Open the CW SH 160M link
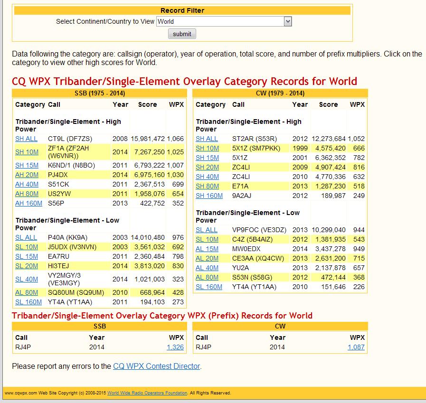Screen dimensions: 426x403 point(209,196)
